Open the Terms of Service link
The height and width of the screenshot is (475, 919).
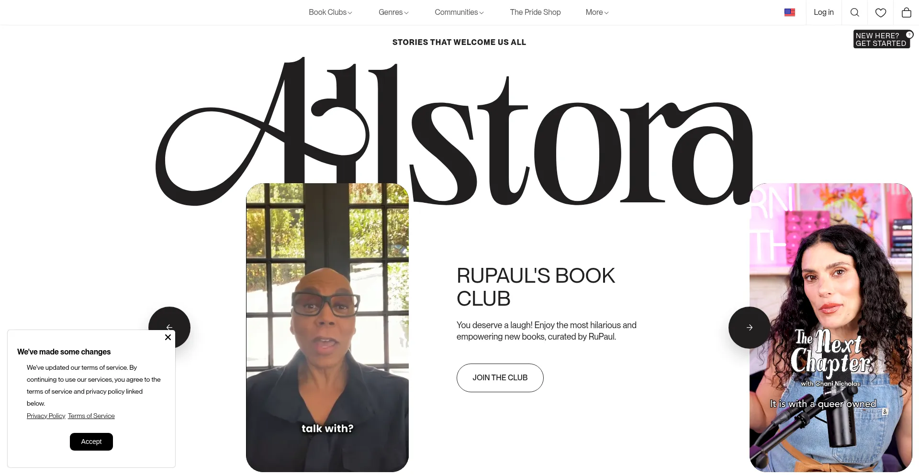tap(91, 416)
